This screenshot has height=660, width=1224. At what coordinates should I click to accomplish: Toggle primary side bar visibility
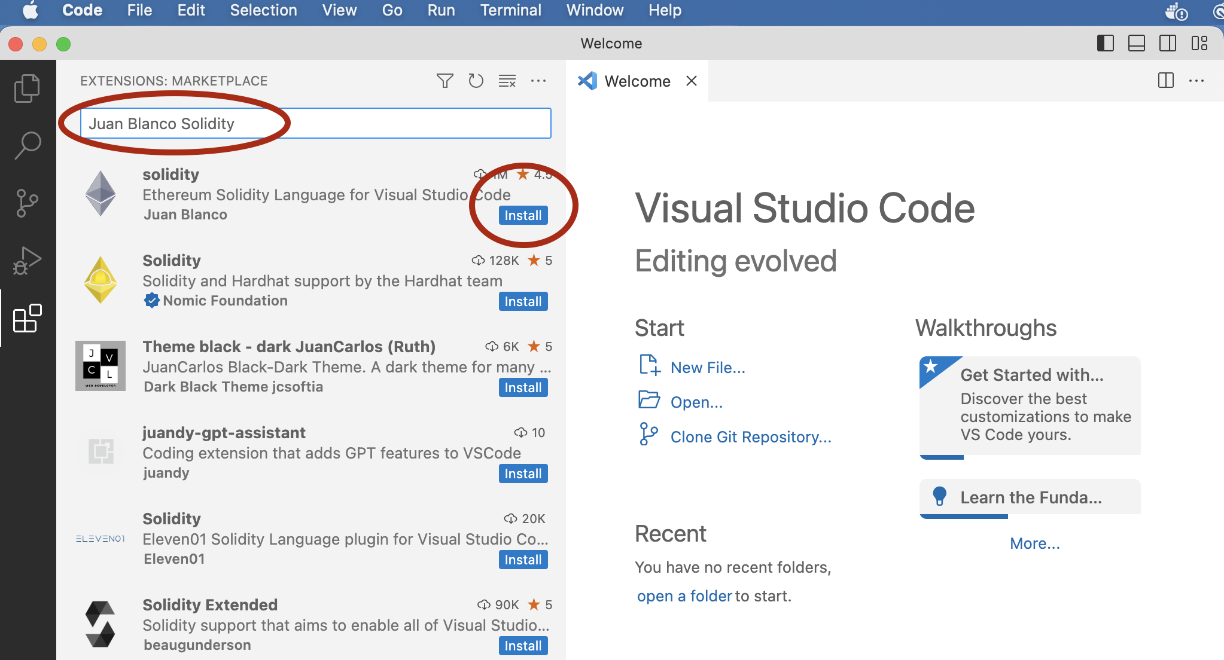[x=1105, y=43]
